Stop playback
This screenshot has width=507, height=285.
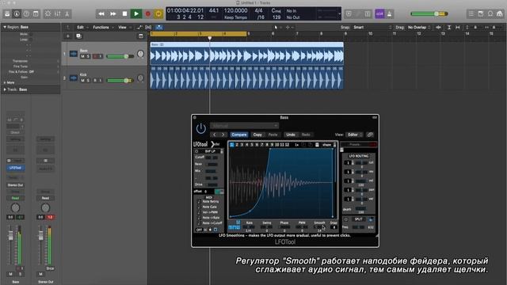pyautogui.click(x=124, y=14)
